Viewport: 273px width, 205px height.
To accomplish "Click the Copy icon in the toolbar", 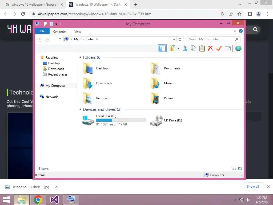I will click(194, 48).
